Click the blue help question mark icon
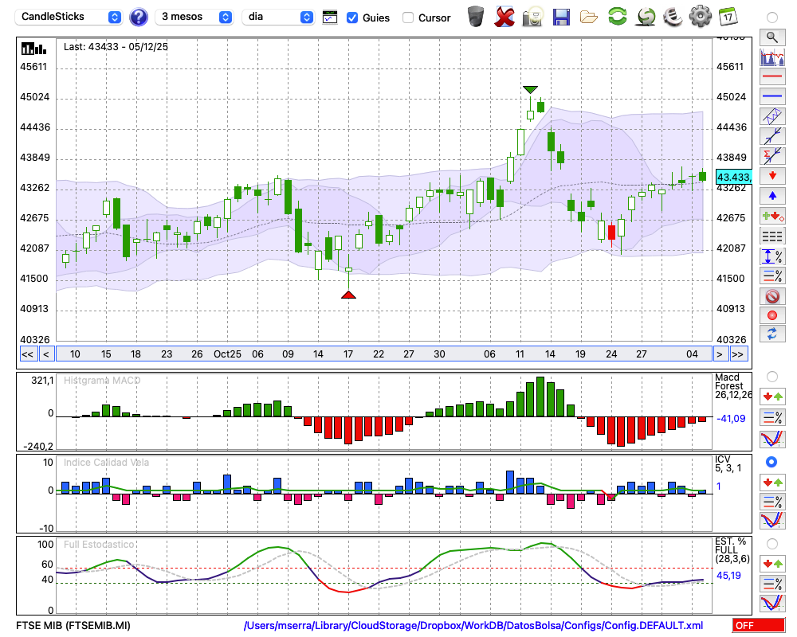Viewport: 797px width, 637px height. [x=138, y=18]
